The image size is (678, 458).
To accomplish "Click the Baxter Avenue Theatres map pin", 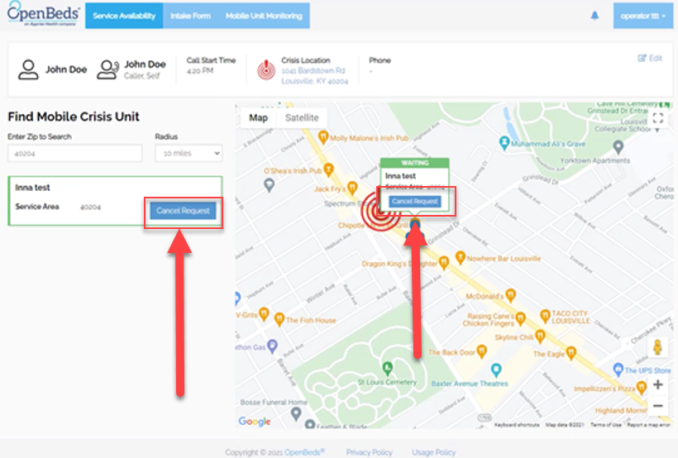I will pyautogui.click(x=496, y=370).
